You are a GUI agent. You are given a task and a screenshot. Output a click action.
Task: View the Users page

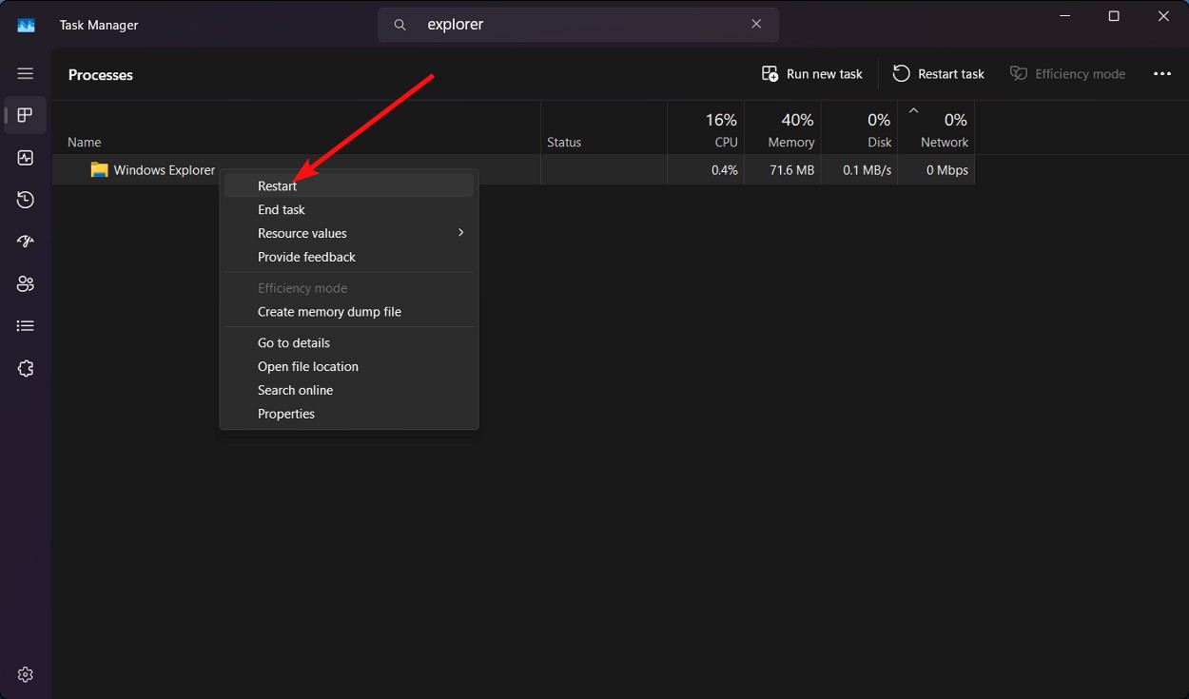click(25, 283)
